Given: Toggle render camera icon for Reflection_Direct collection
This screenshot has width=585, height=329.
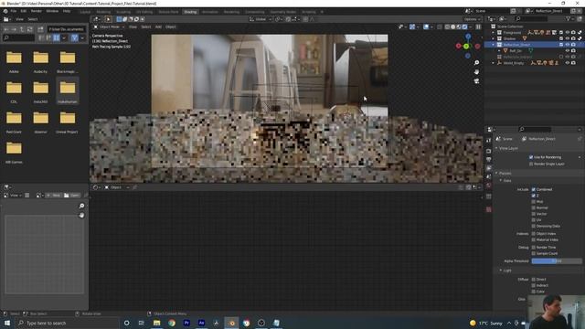Looking at the screenshot, I should pyautogui.click(x=573, y=45).
